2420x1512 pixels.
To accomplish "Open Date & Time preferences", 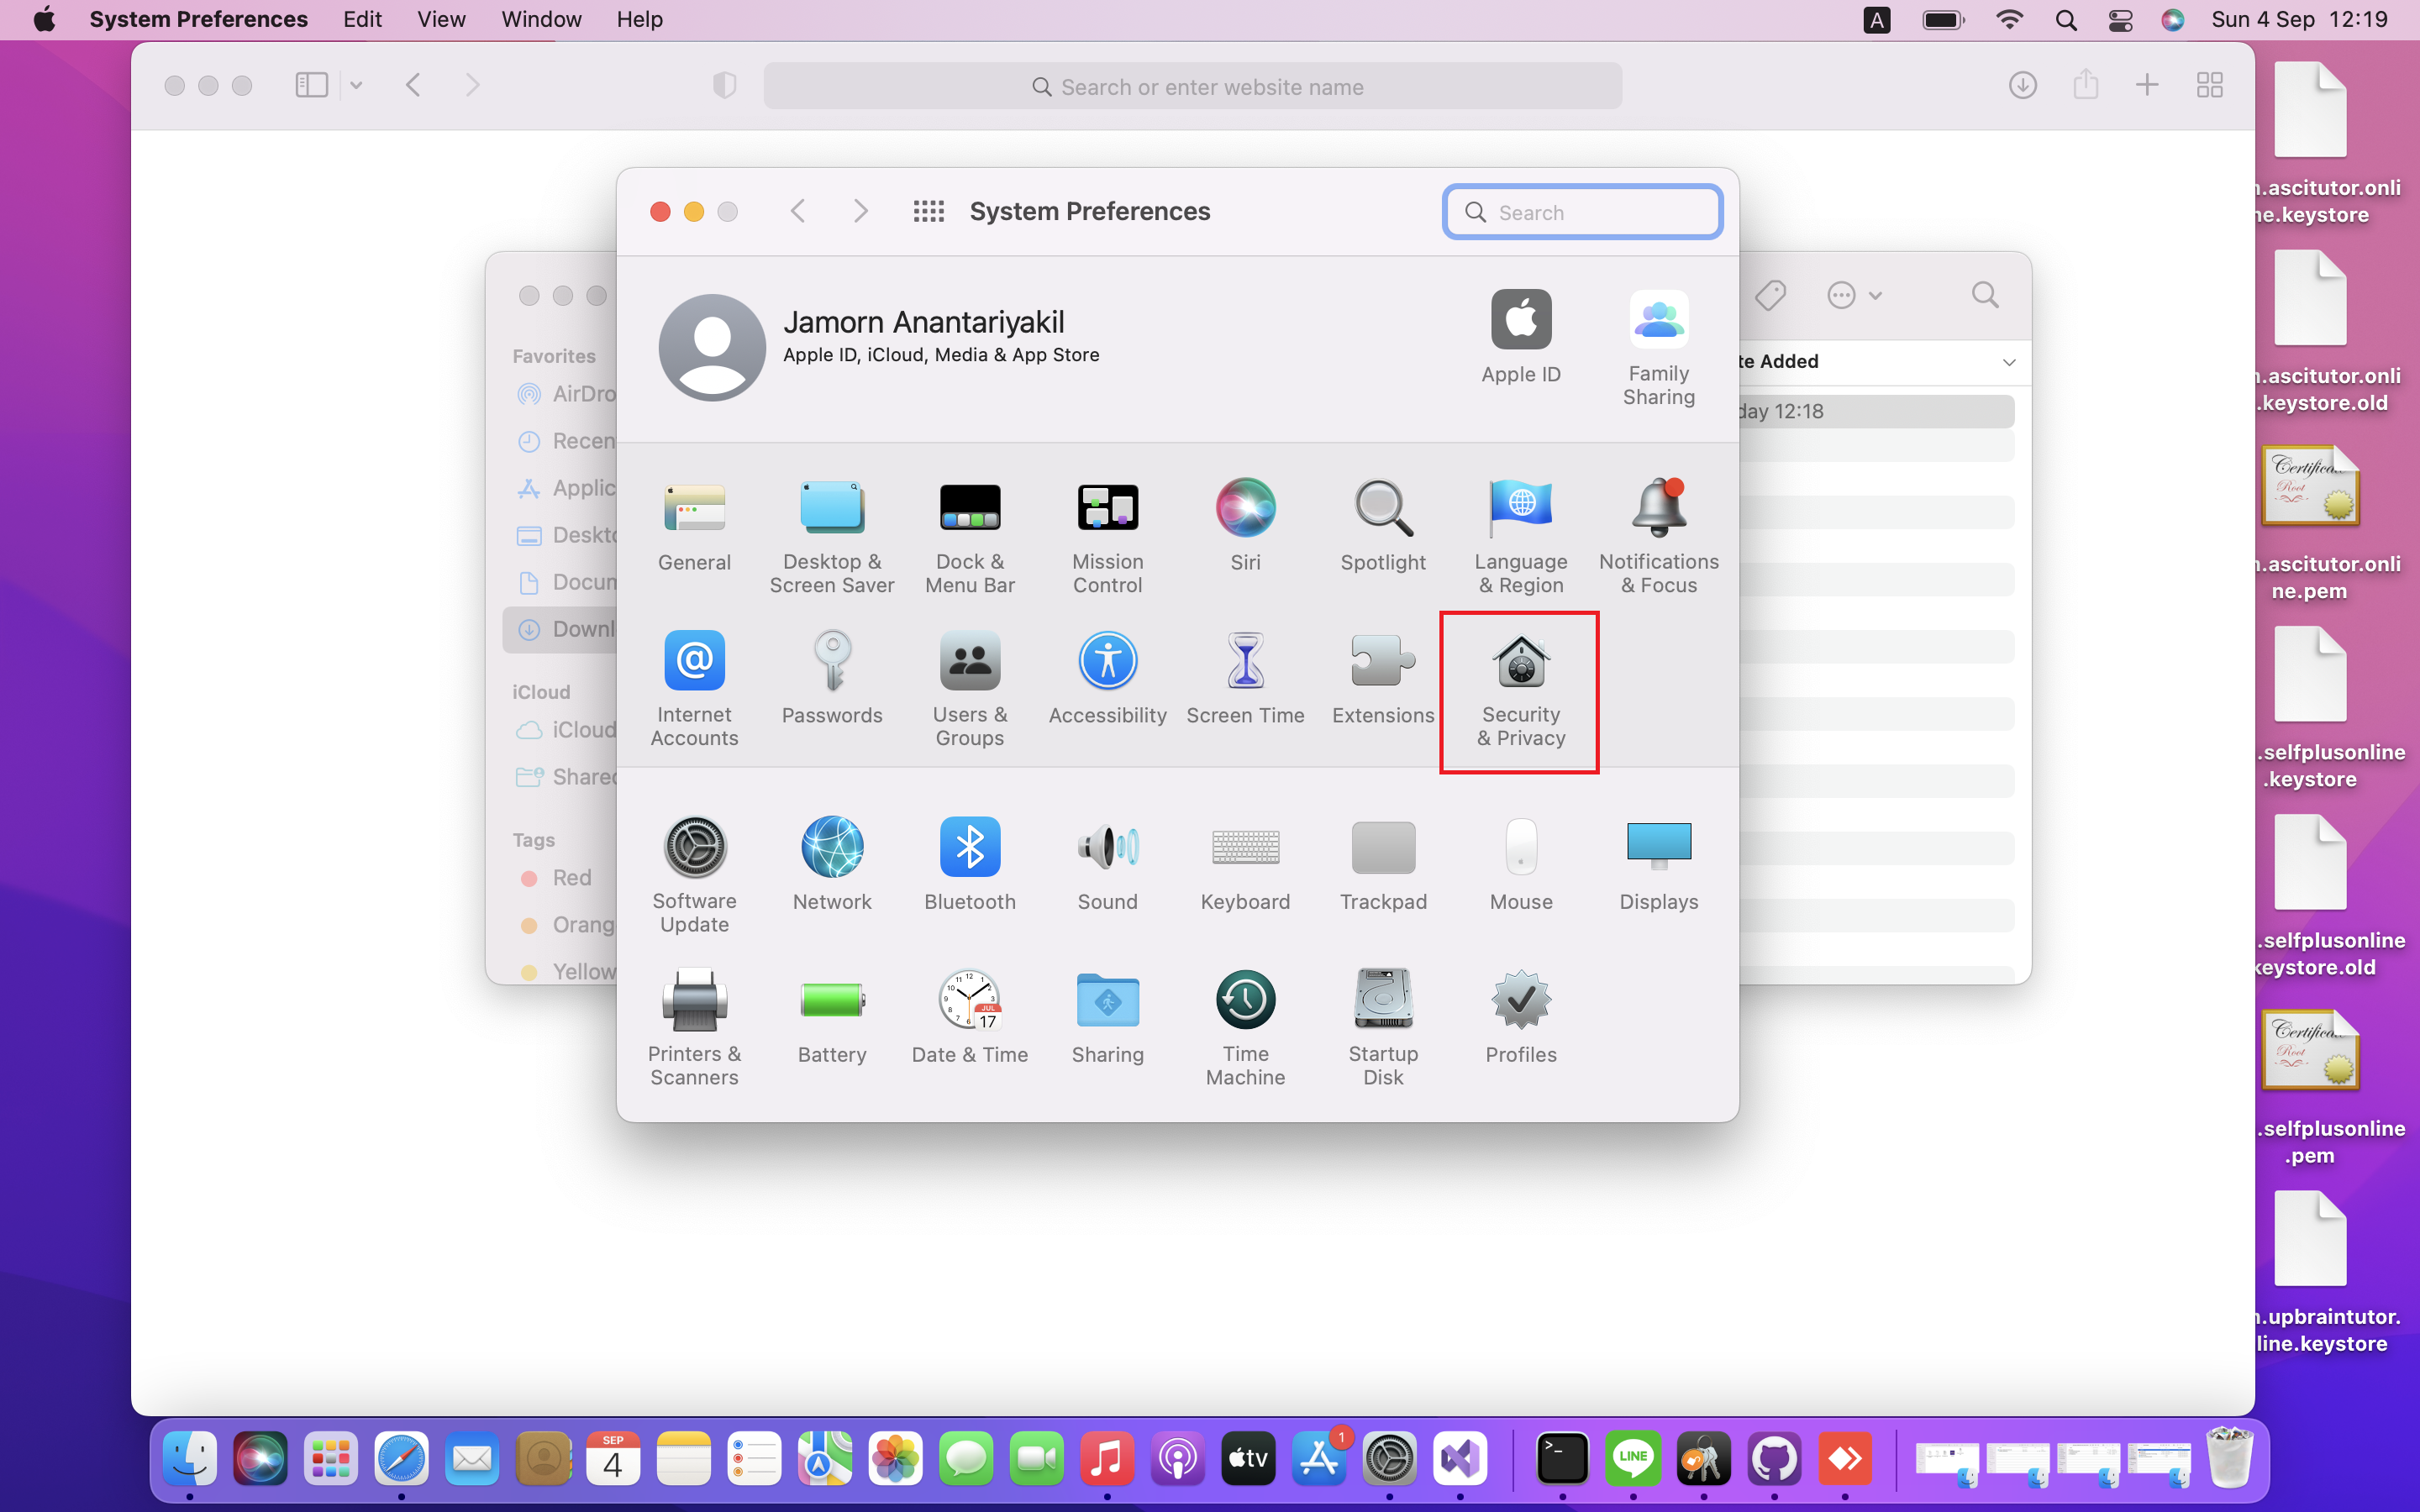I will [969, 1019].
